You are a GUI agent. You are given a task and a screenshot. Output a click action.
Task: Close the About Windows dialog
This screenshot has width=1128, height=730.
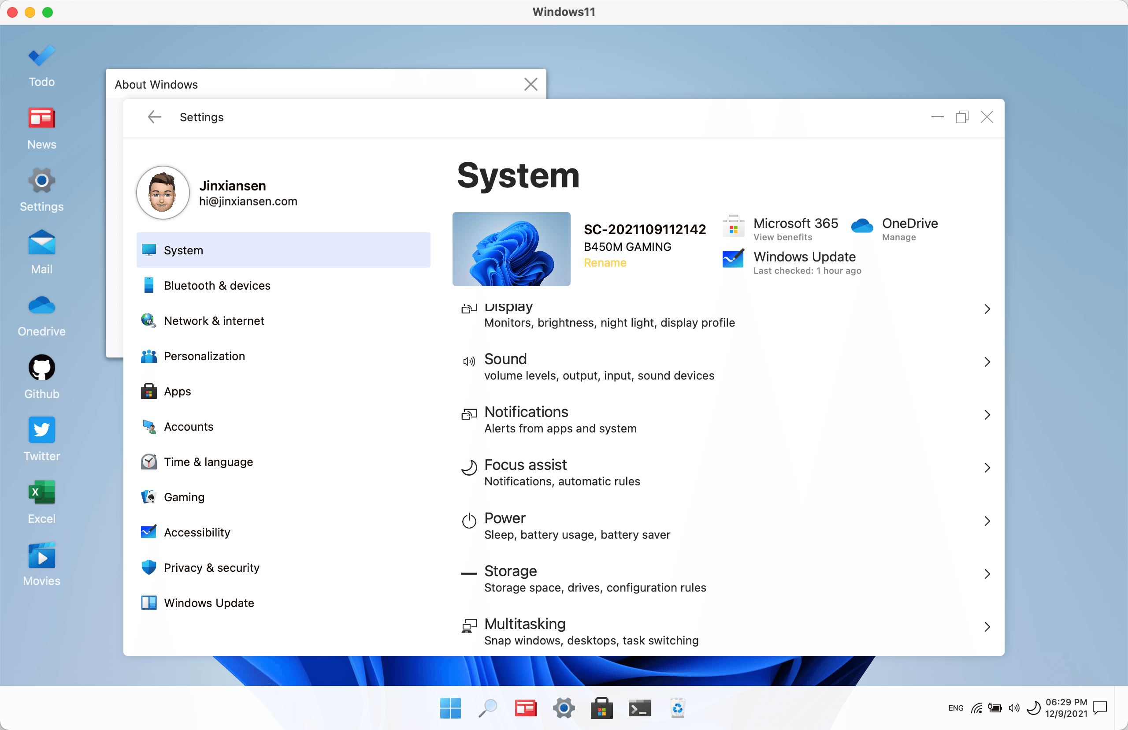[531, 84]
